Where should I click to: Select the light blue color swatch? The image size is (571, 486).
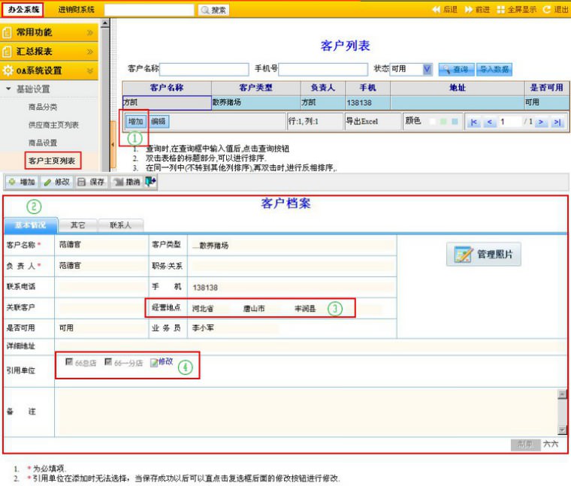[x=455, y=122]
